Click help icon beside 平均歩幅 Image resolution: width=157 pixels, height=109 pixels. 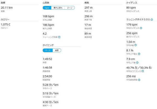coord(136,45)
